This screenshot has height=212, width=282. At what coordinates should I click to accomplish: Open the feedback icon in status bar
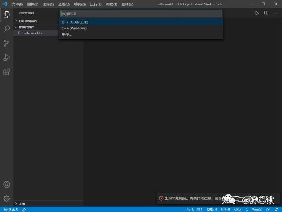(x=268, y=209)
